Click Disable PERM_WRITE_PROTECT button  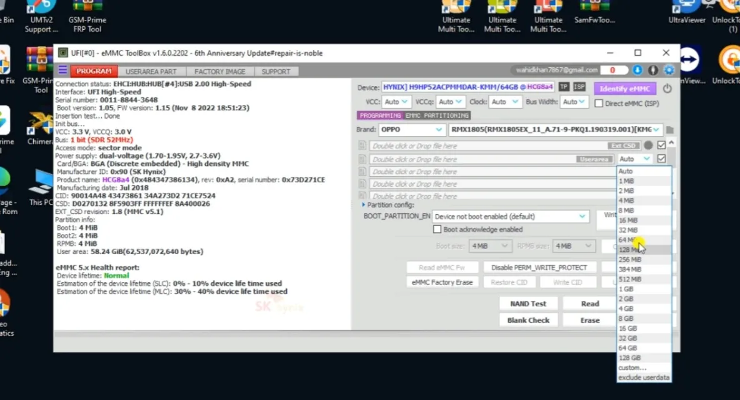pyautogui.click(x=539, y=268)
